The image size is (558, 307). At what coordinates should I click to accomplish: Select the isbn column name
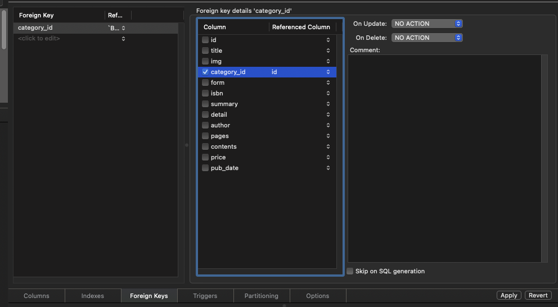(x=217, y=93)
